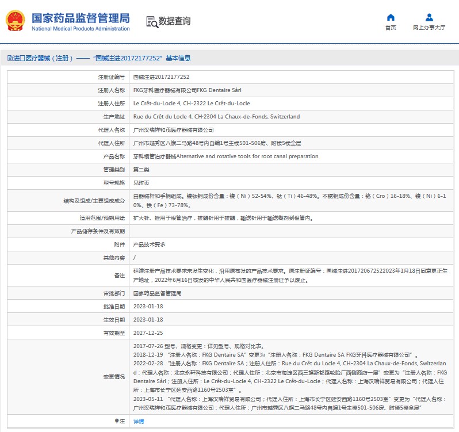Screen dimensions: 459x432
Task: Select the 见附页 model specification value
Action: coord(141,183)
